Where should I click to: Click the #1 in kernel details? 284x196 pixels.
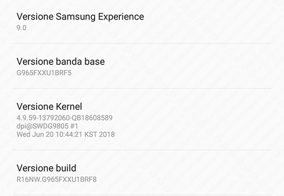coord(74,126)
